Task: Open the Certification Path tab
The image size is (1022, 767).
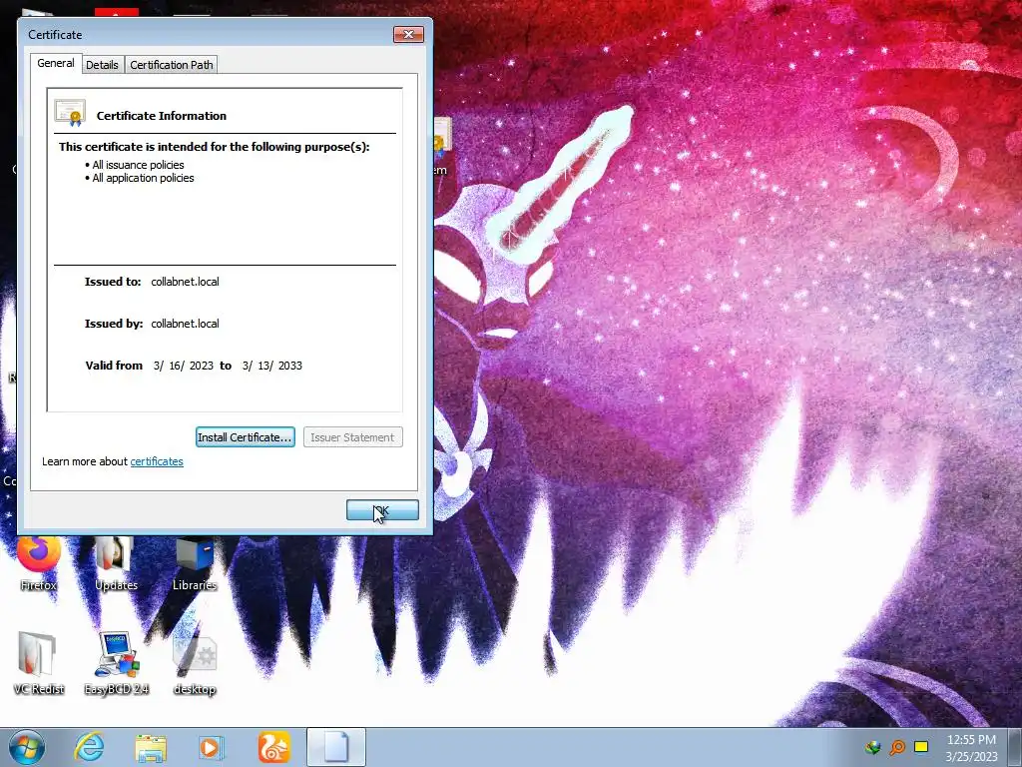Action: coord(172,65)
